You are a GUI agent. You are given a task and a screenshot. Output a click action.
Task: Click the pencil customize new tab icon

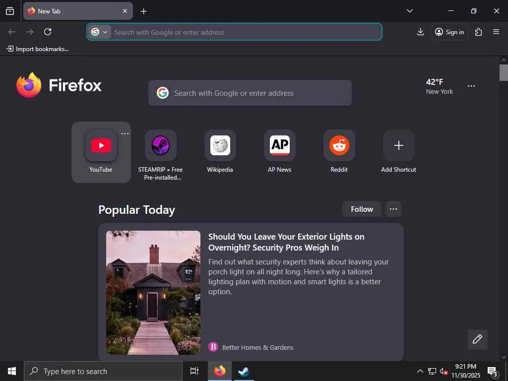point(477,339)
